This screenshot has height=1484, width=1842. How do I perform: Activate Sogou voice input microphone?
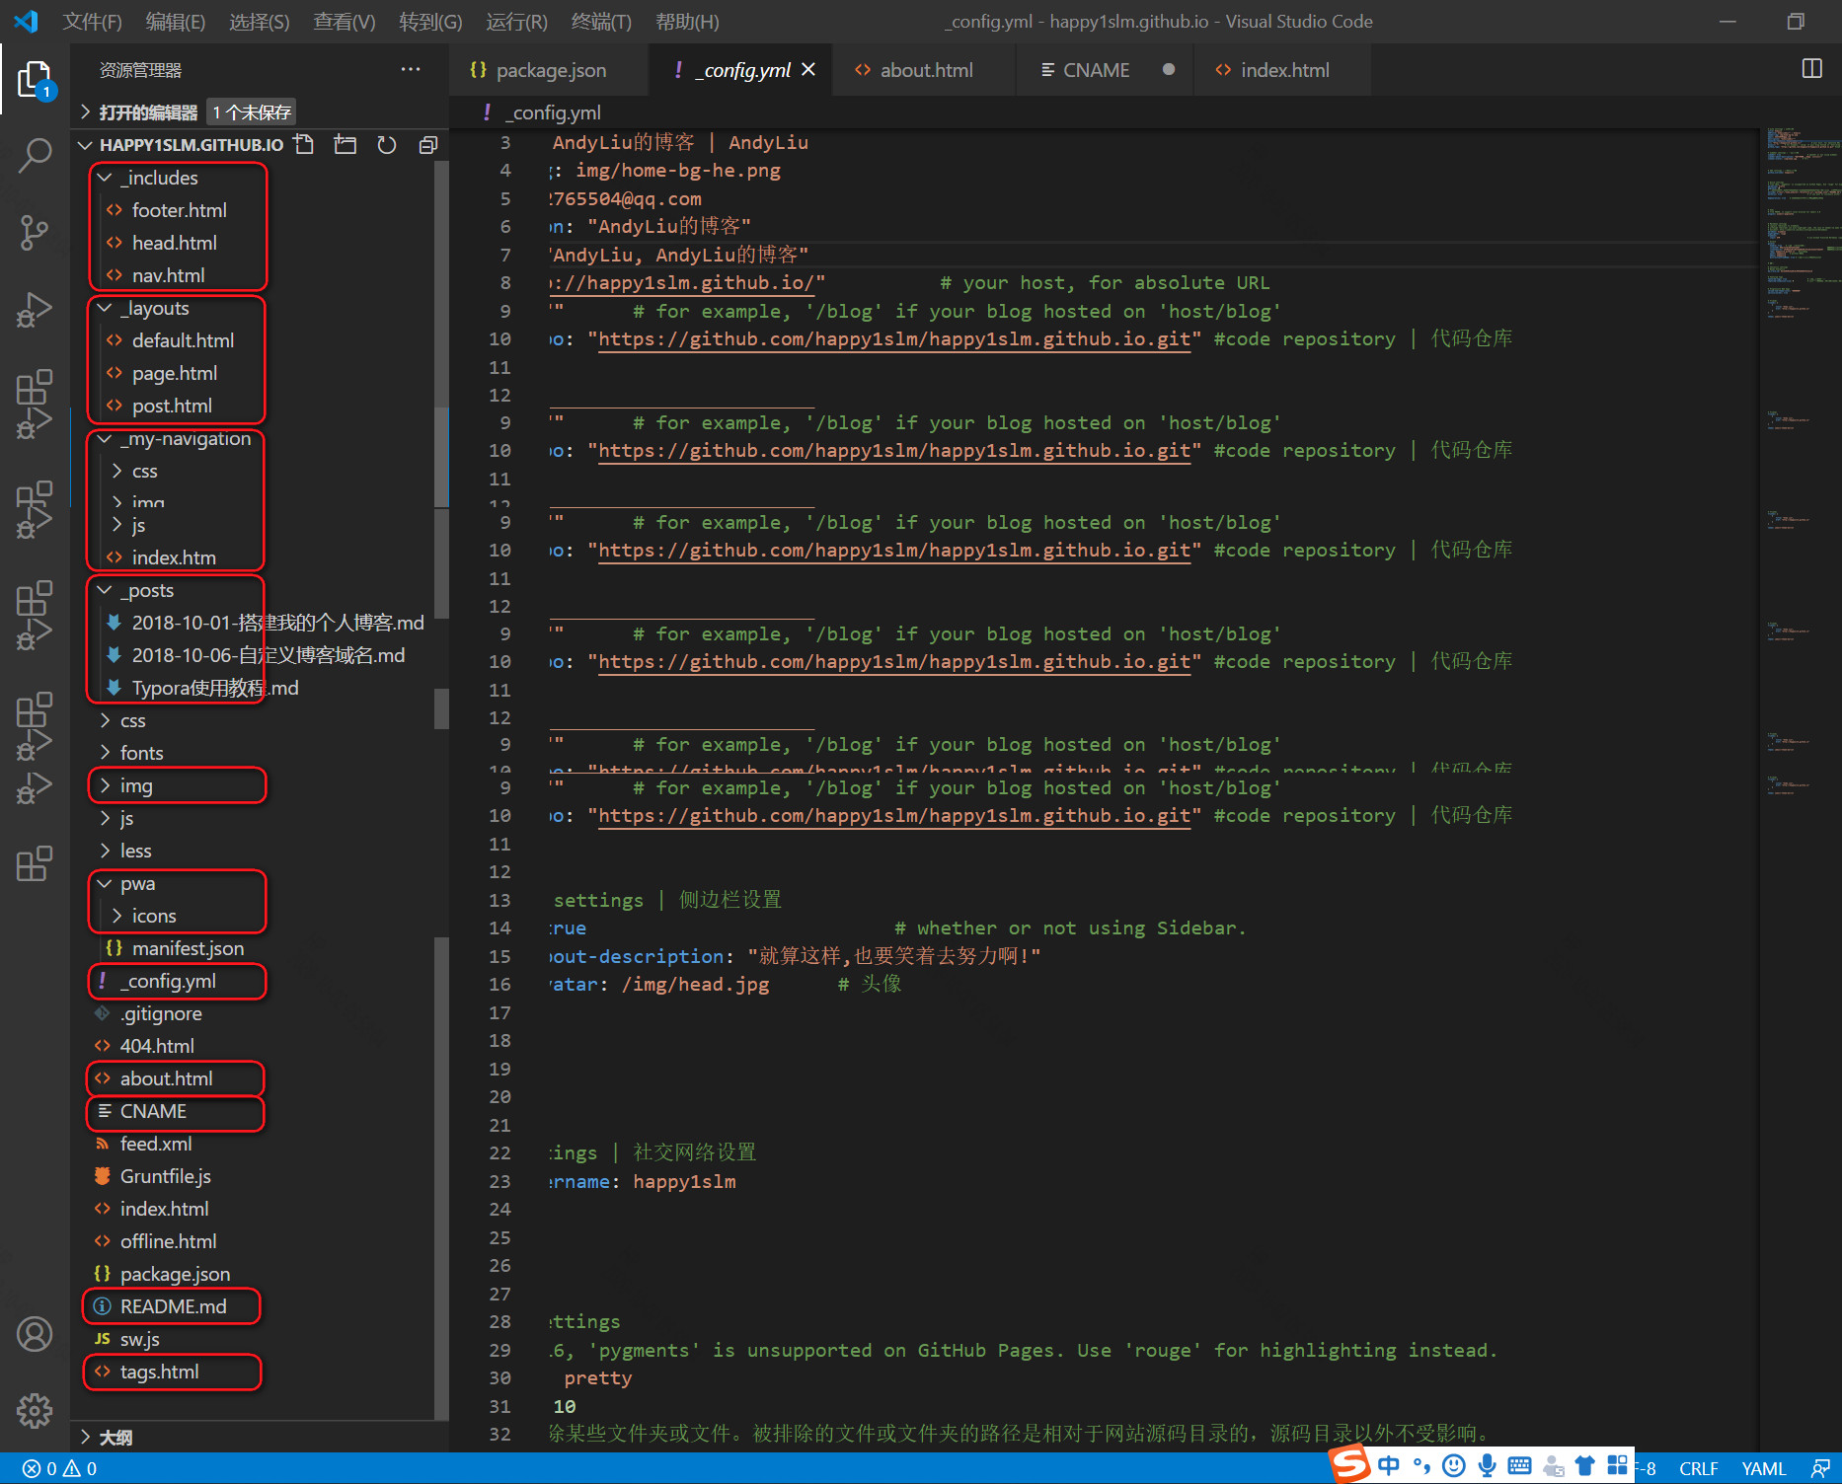tap(1487, 1466)
